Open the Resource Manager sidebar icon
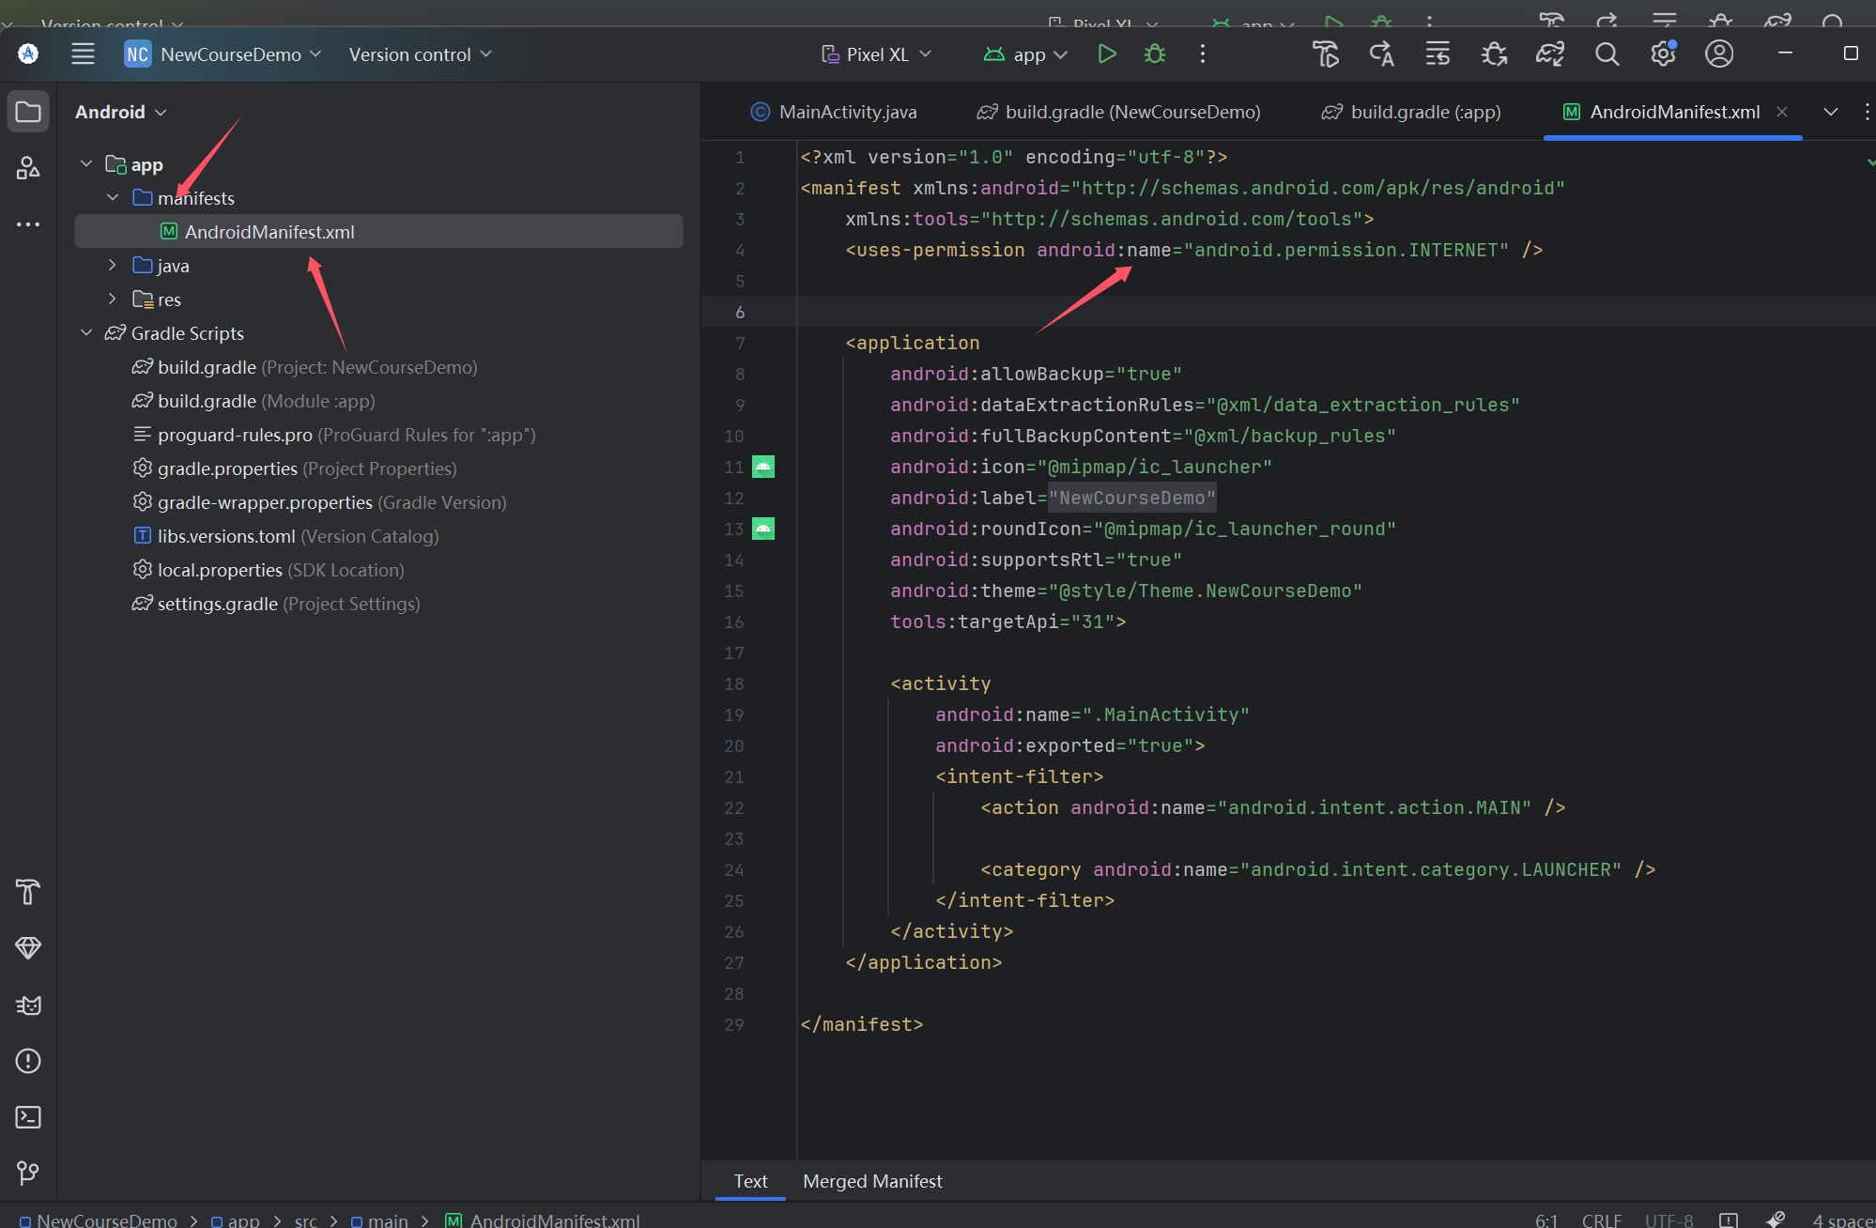This screenshot has width=1876, height=1228. 28,168
